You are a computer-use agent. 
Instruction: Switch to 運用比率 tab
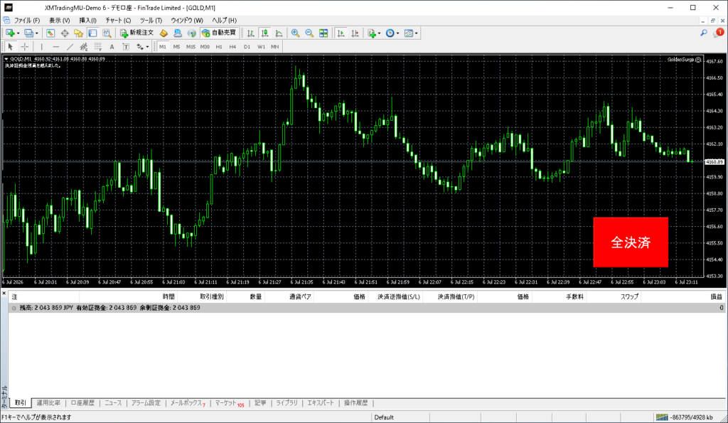pyautogui.click(x=48, y=403)
